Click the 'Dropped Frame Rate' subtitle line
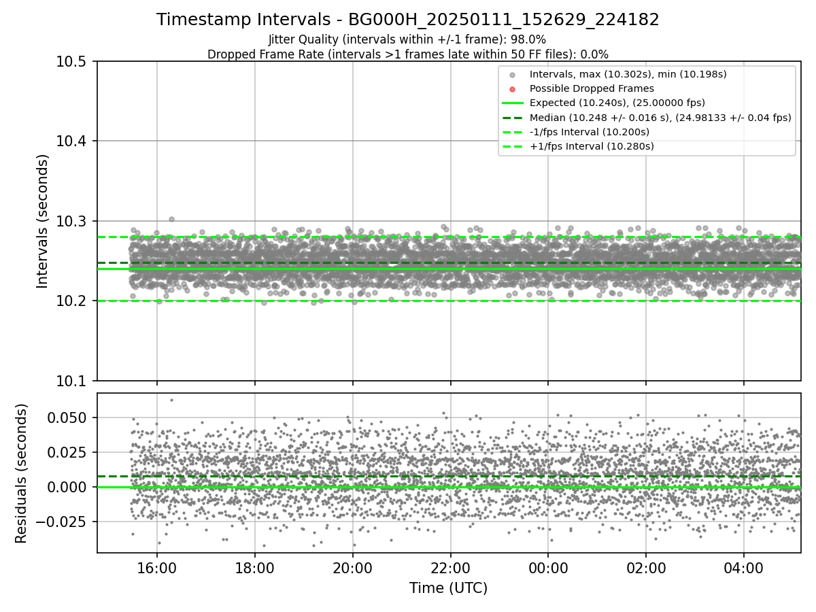 point(408,54)
